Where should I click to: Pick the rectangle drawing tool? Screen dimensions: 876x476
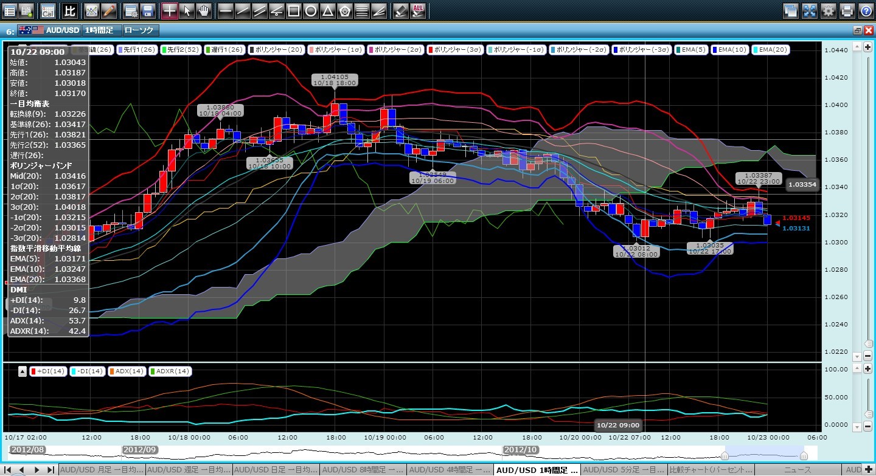point(293,10)
